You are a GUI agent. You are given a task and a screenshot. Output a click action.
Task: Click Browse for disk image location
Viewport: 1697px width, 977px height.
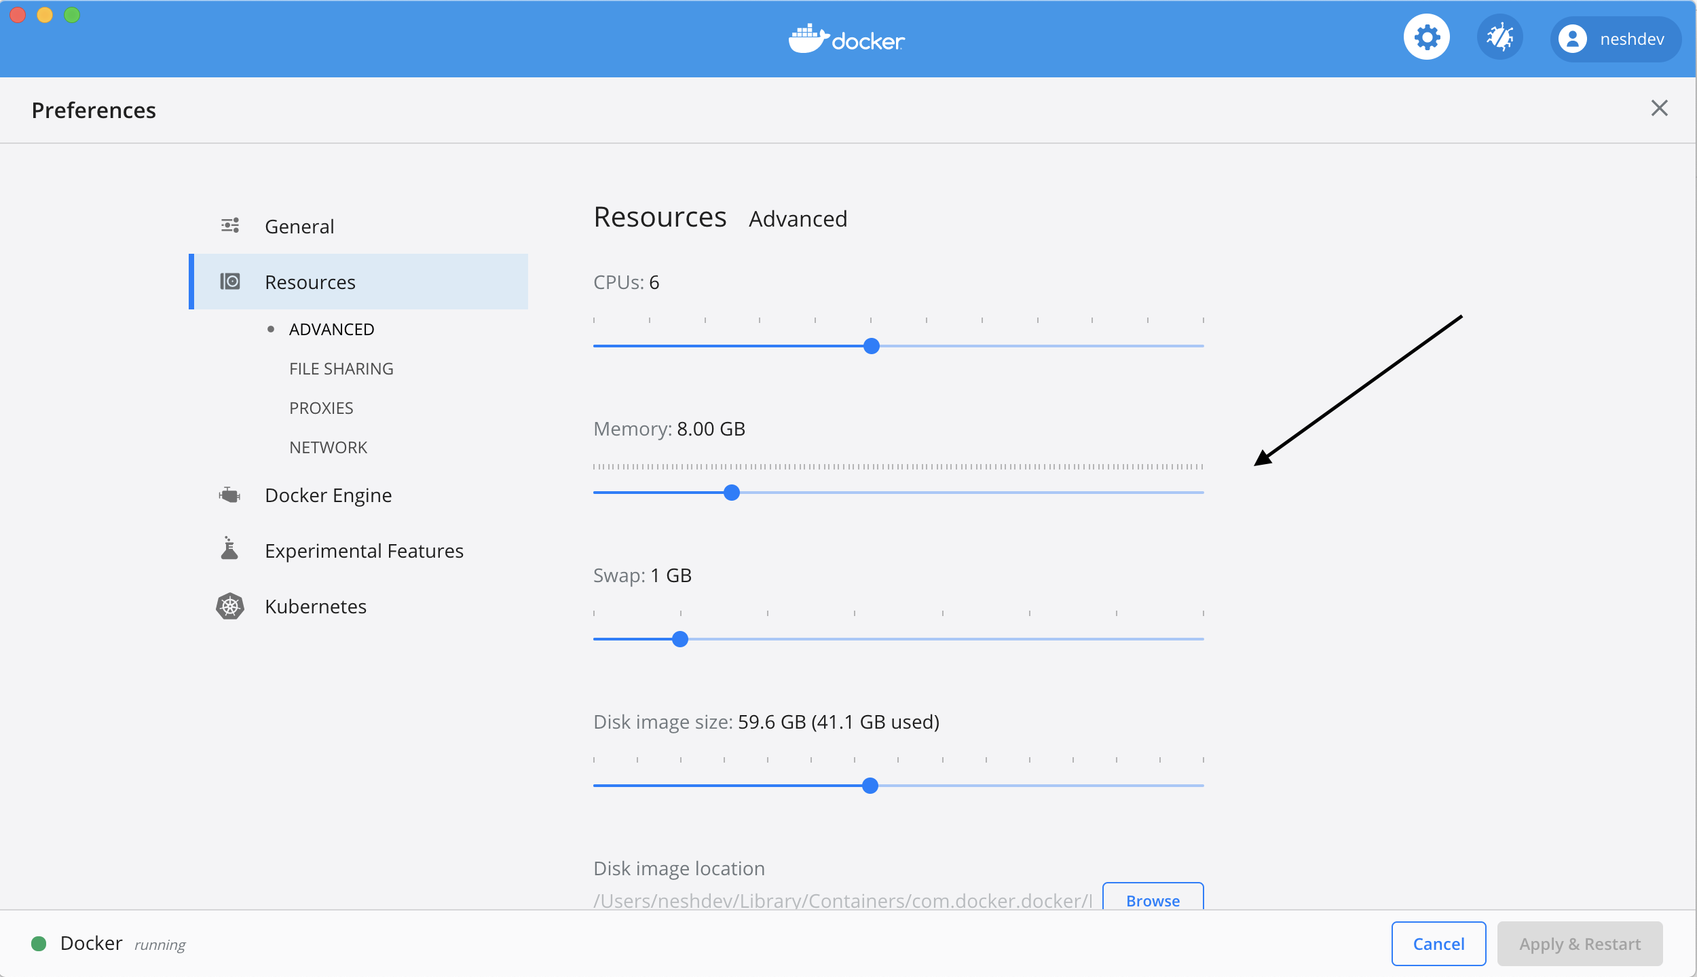1153,899
